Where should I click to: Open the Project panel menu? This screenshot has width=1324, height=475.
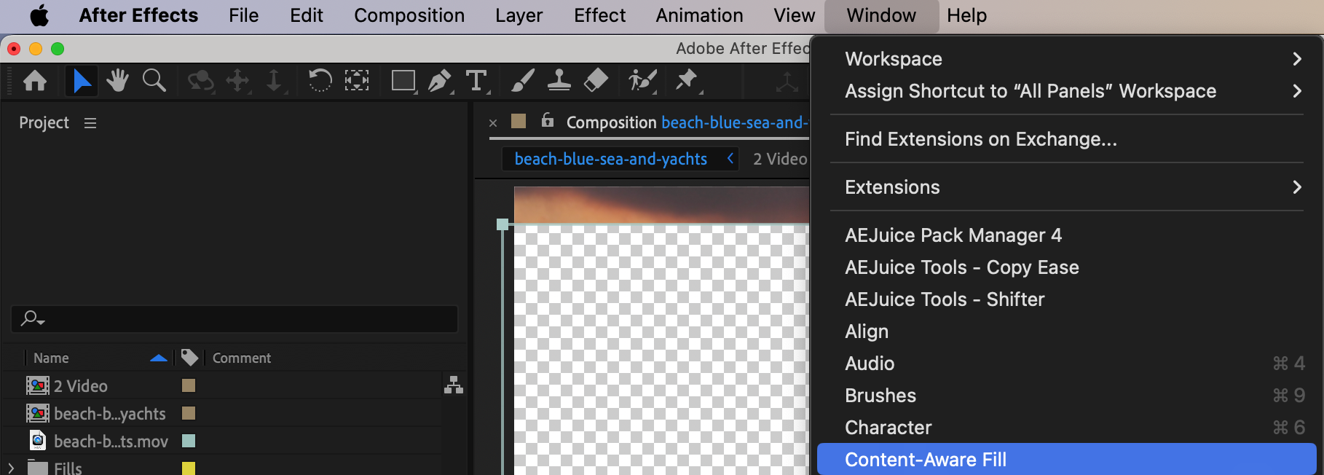pos(90,123)
